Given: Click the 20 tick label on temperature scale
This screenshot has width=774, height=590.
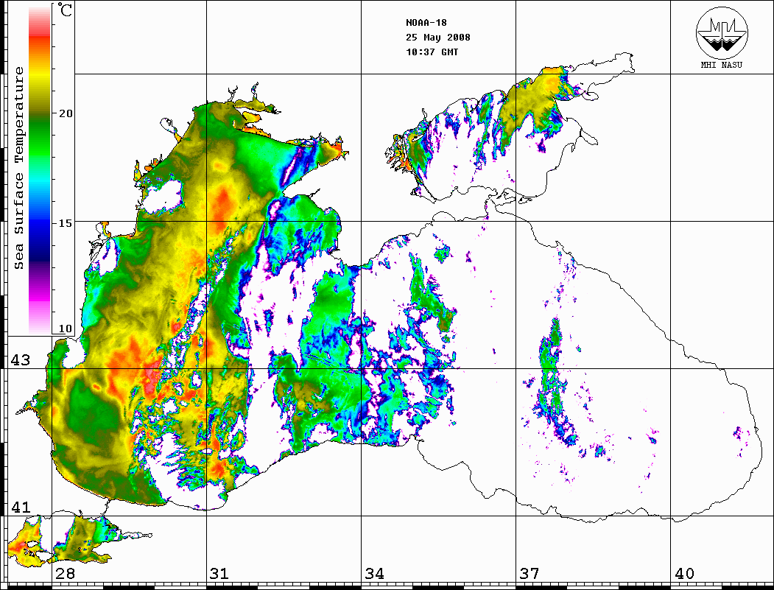Looking at the screenshot, I should click(x=67, y=113).
